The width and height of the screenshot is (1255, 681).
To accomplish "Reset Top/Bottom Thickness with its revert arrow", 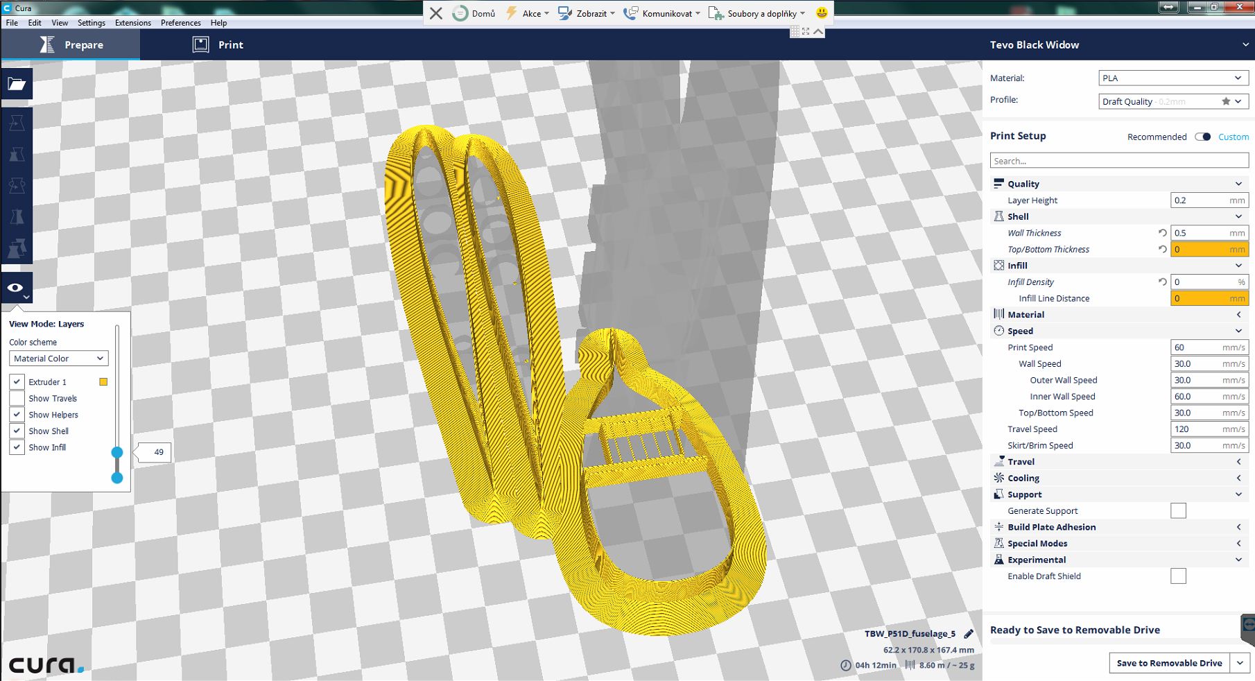I will coord(1162,250).
